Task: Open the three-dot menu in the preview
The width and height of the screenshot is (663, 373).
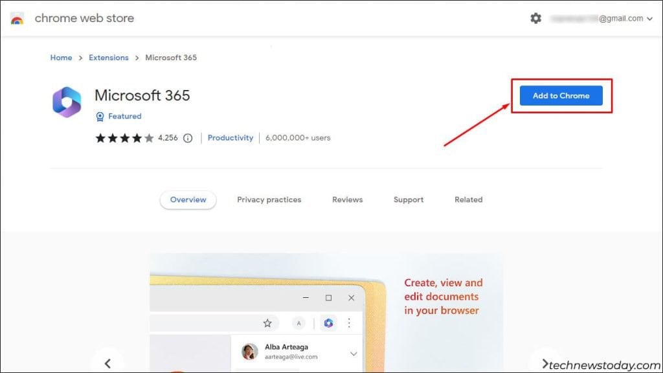Action: 350,323
